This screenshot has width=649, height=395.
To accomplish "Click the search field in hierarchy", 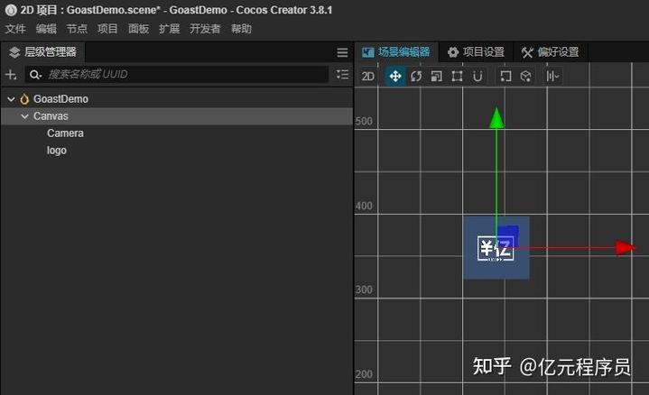I will point(177,75).
